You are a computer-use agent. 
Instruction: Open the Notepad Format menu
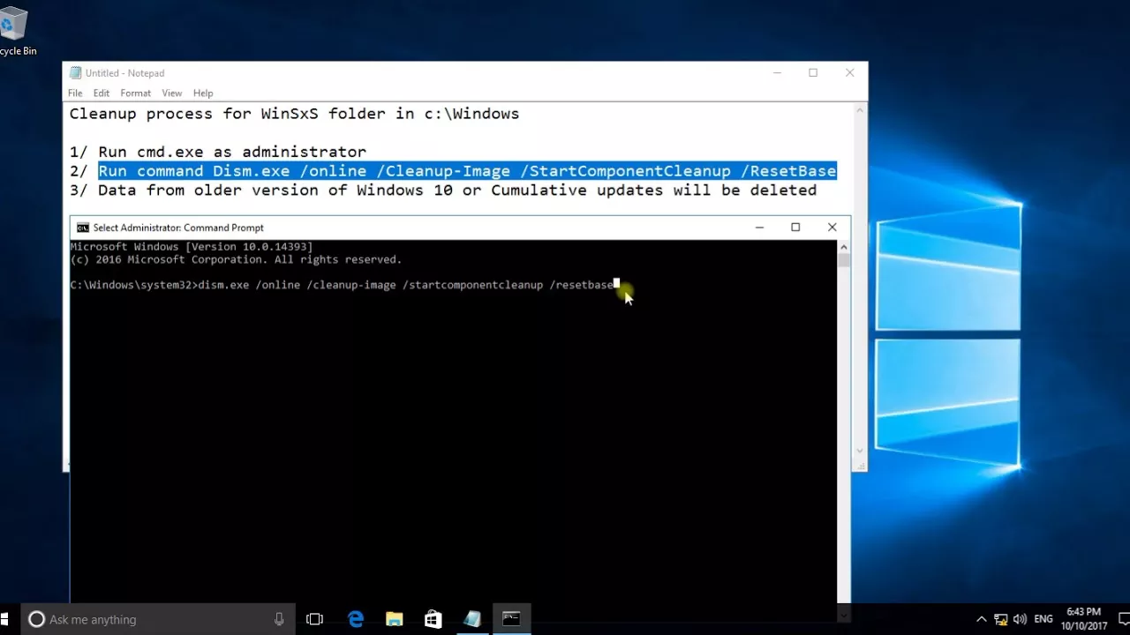[x=135, y=93]
